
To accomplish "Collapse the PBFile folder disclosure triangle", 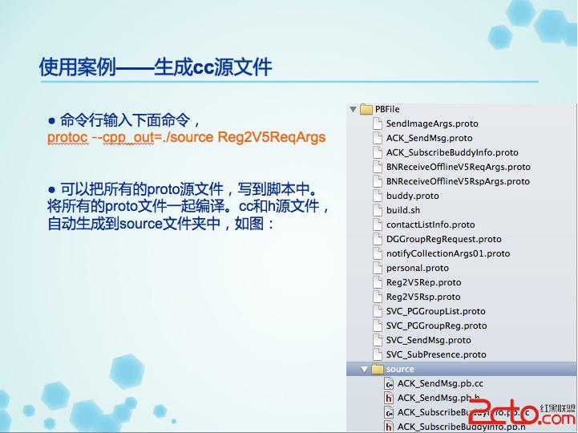I will tap(354, 110).
